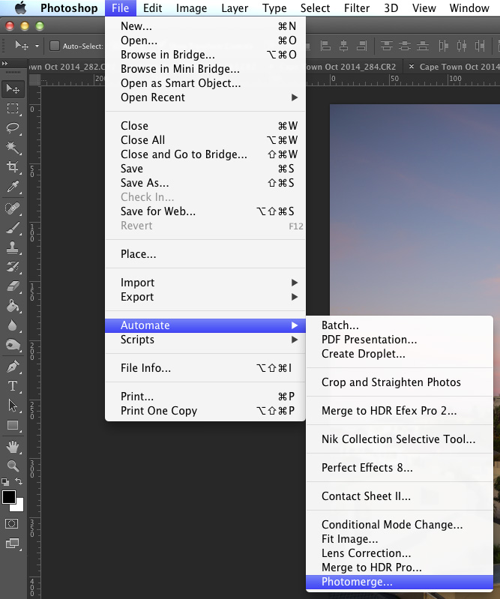The image size is (500, 599).
Task: Select the Healing Brush tool
Action: click(13, 208)
